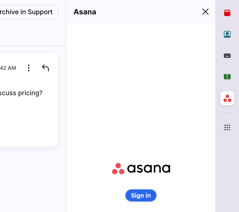Image resolution: width=239 pixels, height=212 pixels.
Task: Click the reply arrow on the message
Action: [x=45, y=68]
